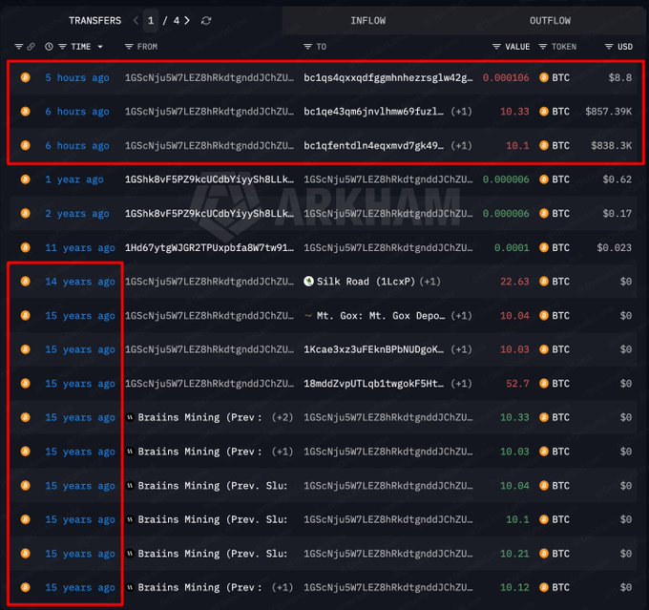Expand (+2) next to Braiins Mining
The image size is (649, 610).
pos(283,417)
